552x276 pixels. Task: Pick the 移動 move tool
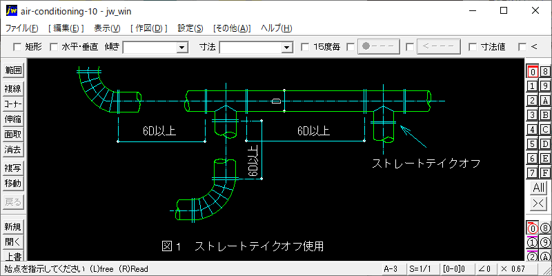[x=13, y=184]
